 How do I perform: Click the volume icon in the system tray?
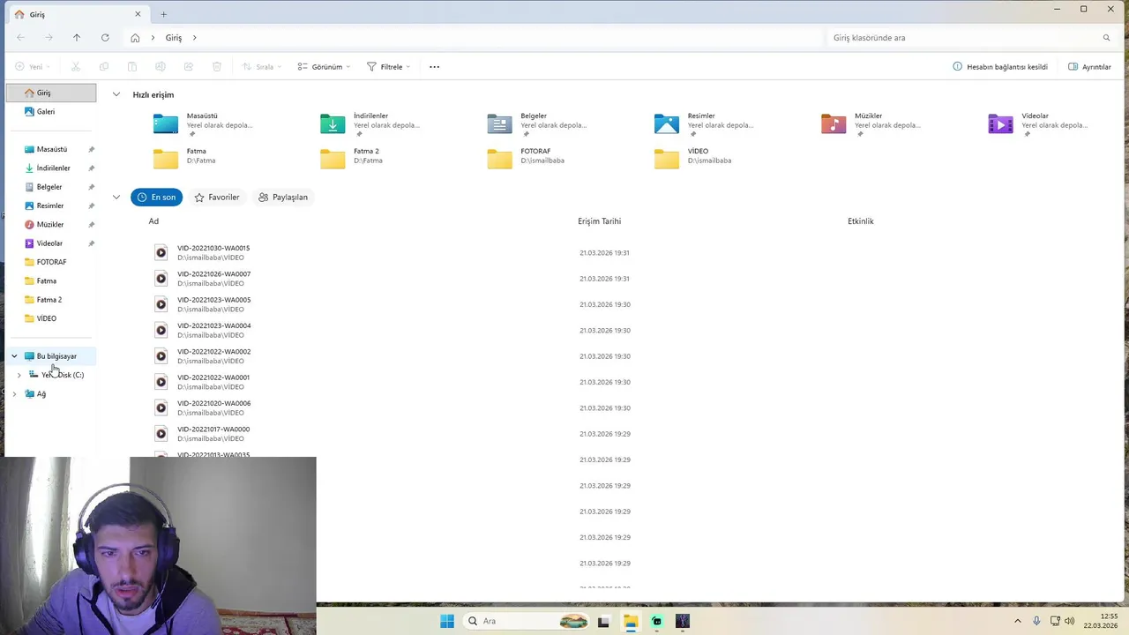point(1070,621)
